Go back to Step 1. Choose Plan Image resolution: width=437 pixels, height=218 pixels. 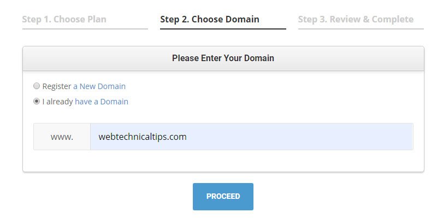click(x=64, y=19)
